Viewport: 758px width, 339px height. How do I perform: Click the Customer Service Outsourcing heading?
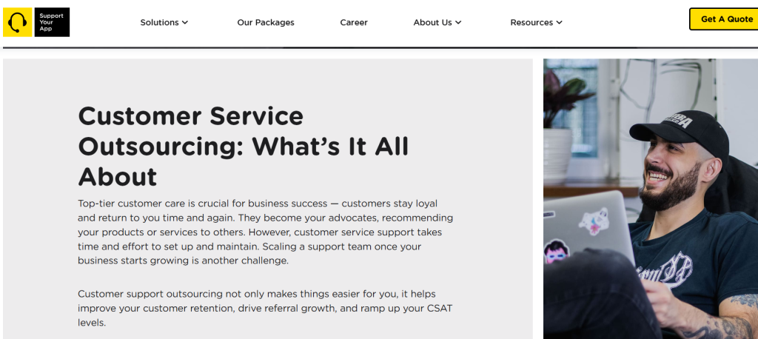coord(244,146)
